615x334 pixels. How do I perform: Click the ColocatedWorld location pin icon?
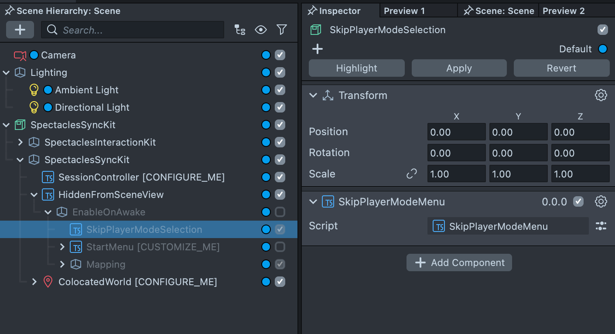(x=48, y=282)
